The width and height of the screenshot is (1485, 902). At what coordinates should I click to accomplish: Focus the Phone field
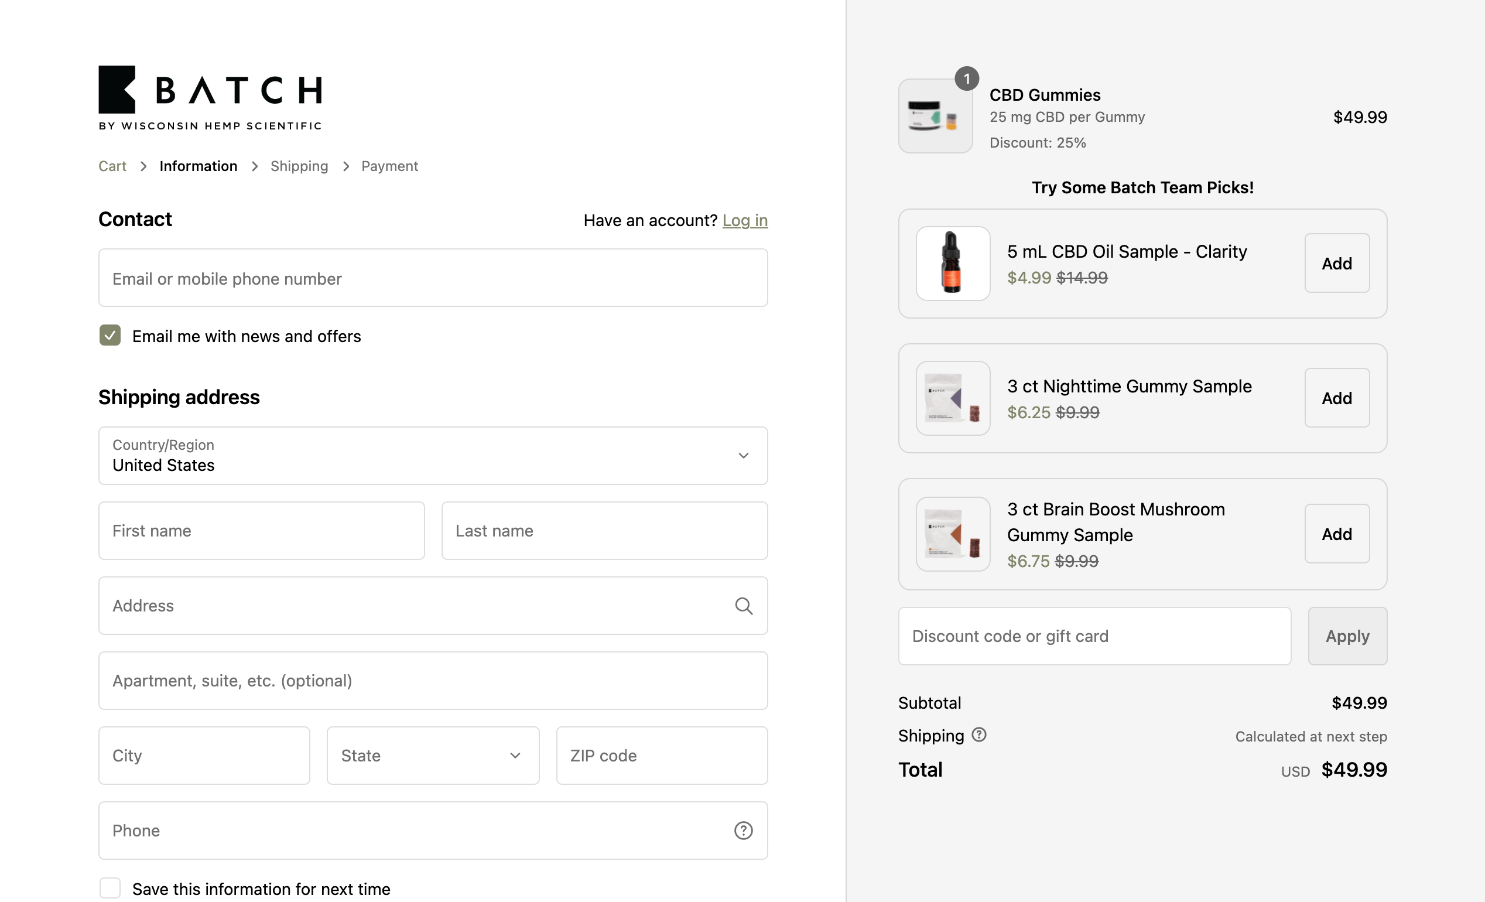point(433,831)
